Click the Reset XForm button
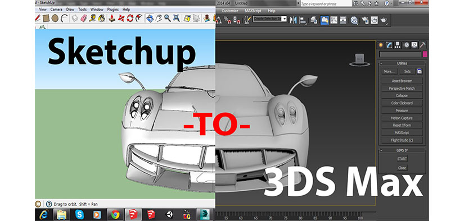 tap(402, 125)
